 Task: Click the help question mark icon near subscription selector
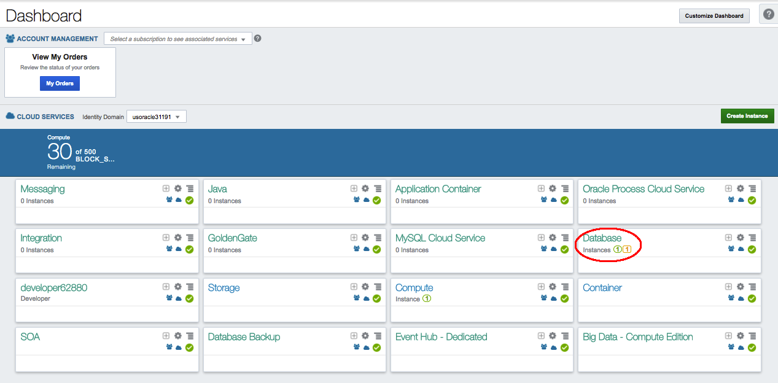click(257, 38)
